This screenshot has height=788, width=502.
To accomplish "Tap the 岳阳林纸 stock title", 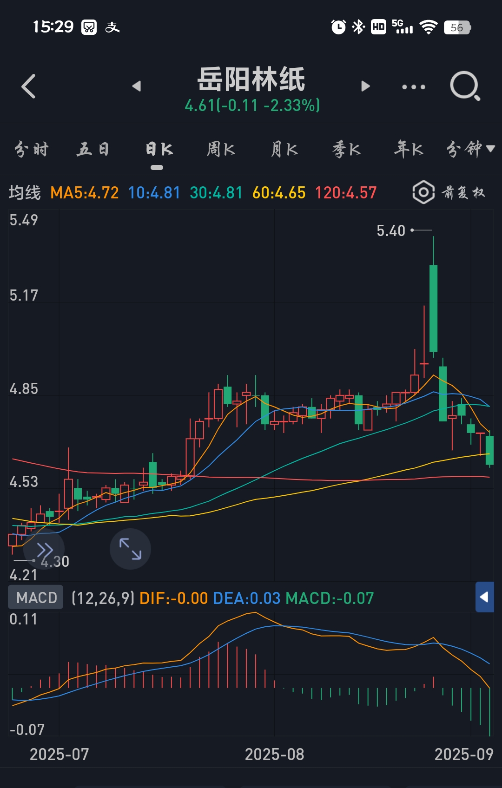I will [251, 79].
